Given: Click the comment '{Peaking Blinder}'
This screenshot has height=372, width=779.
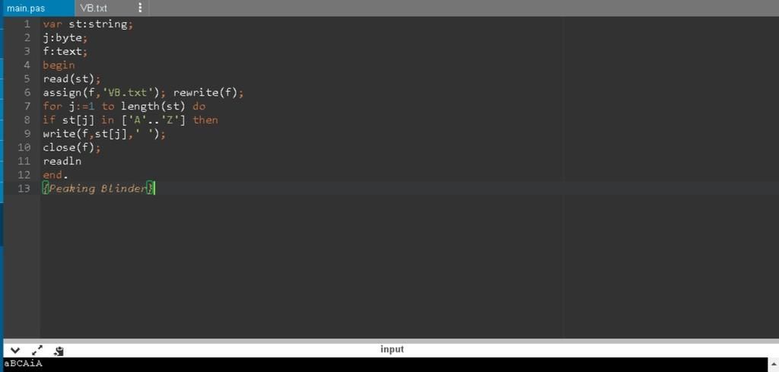Looking at the screenshot, I should tap(99, 188).
